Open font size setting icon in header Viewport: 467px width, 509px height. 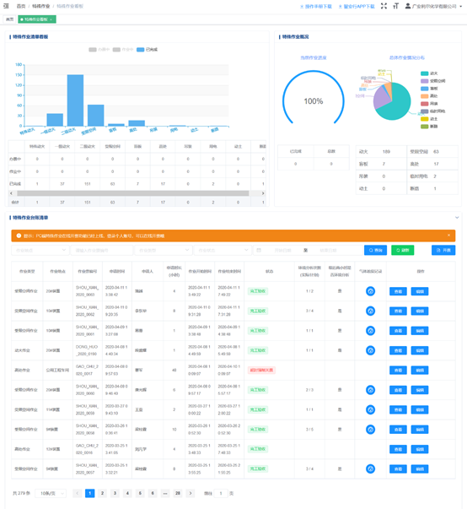click(x=395, y=6)
